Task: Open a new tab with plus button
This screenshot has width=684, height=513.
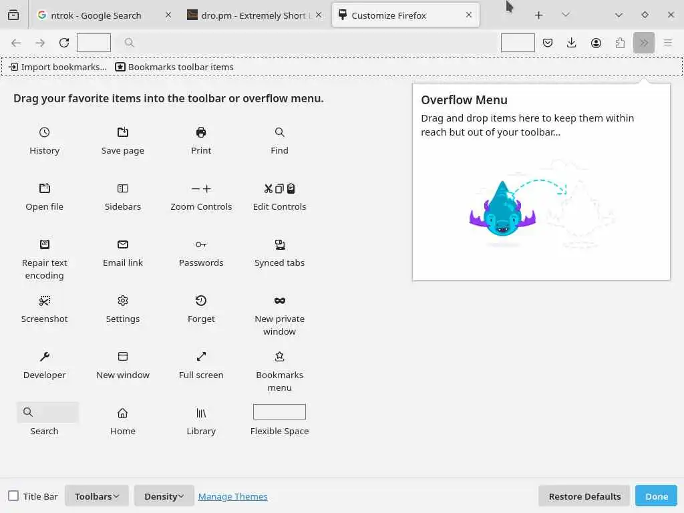Action: 539,15
